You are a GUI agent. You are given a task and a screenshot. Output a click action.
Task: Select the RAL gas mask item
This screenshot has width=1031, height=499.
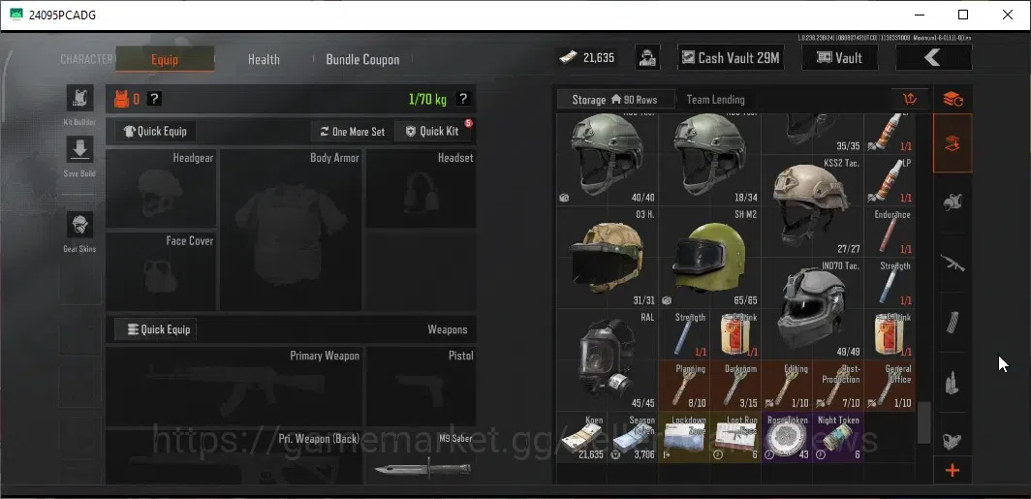point(608,359)
